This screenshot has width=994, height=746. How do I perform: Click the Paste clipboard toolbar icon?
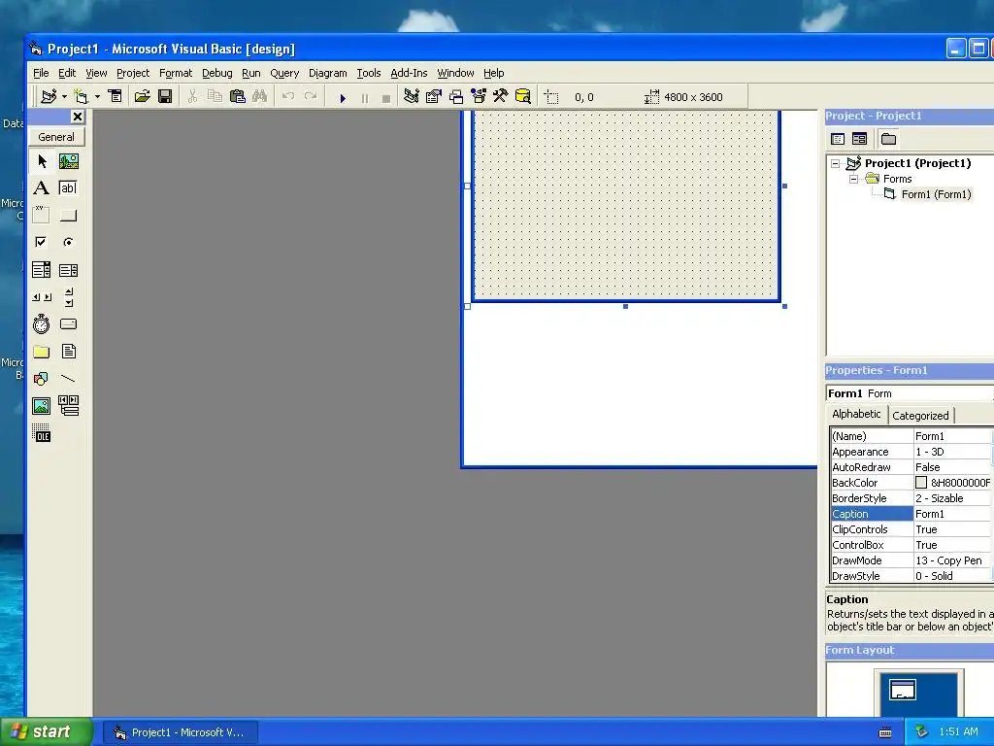[237, 96]
